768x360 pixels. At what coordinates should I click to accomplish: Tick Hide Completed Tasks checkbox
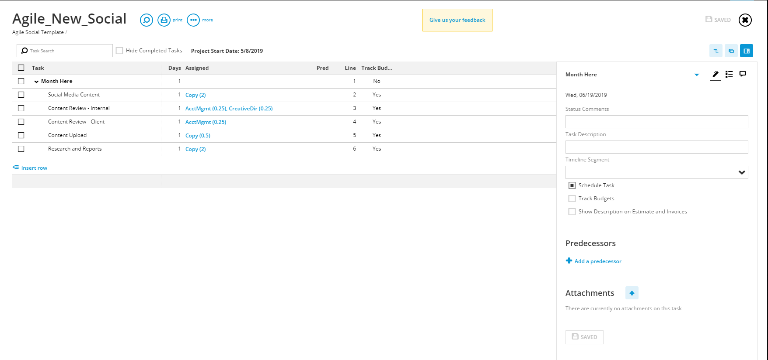(x=119, y=51)
